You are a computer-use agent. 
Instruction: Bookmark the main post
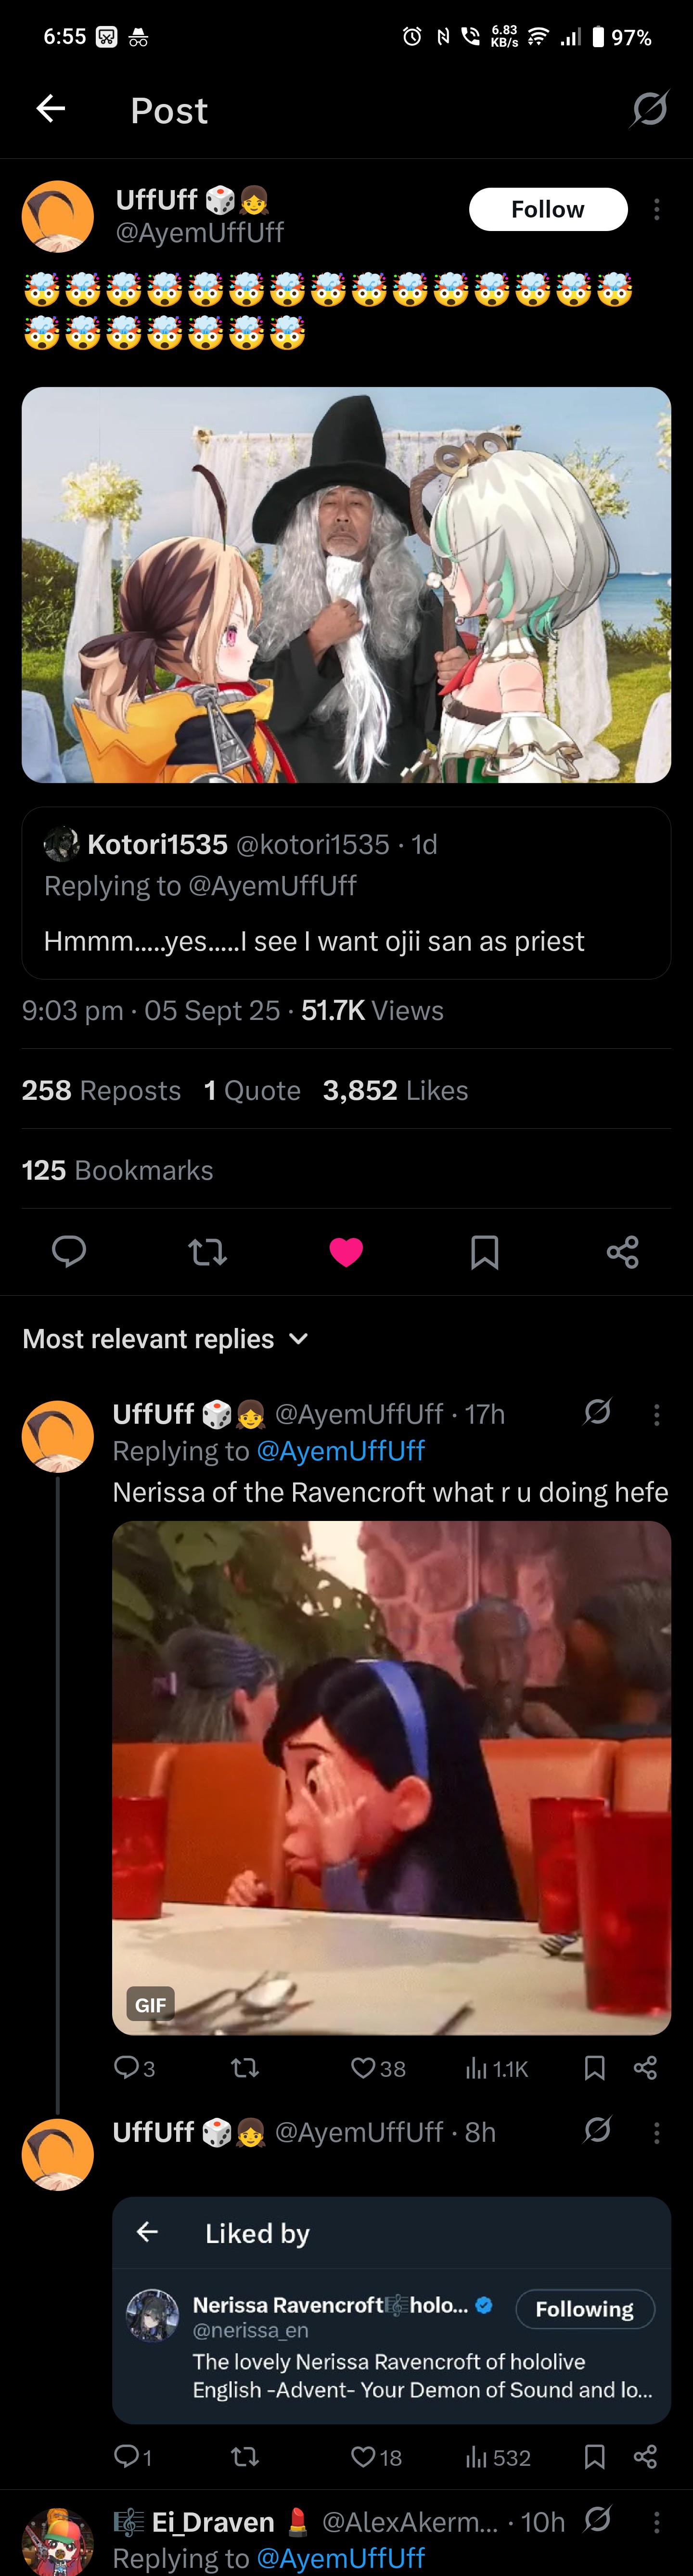484,1251
